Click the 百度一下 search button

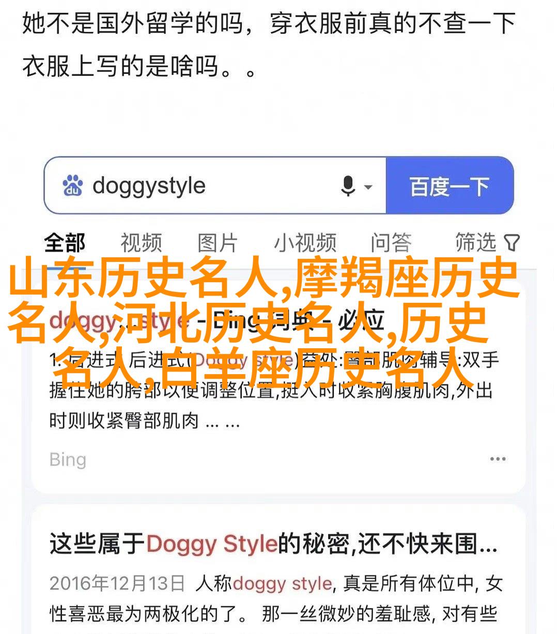[450, 186]
